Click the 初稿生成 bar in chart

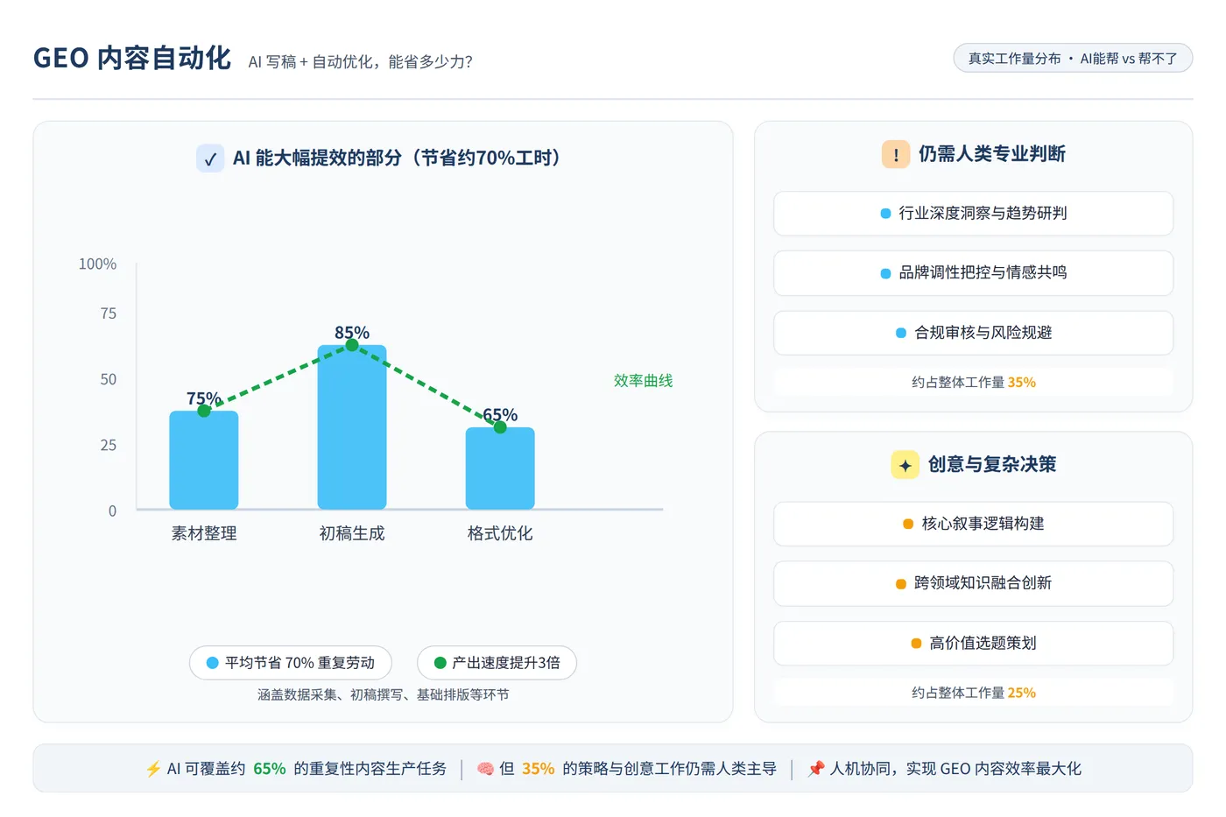352,427
